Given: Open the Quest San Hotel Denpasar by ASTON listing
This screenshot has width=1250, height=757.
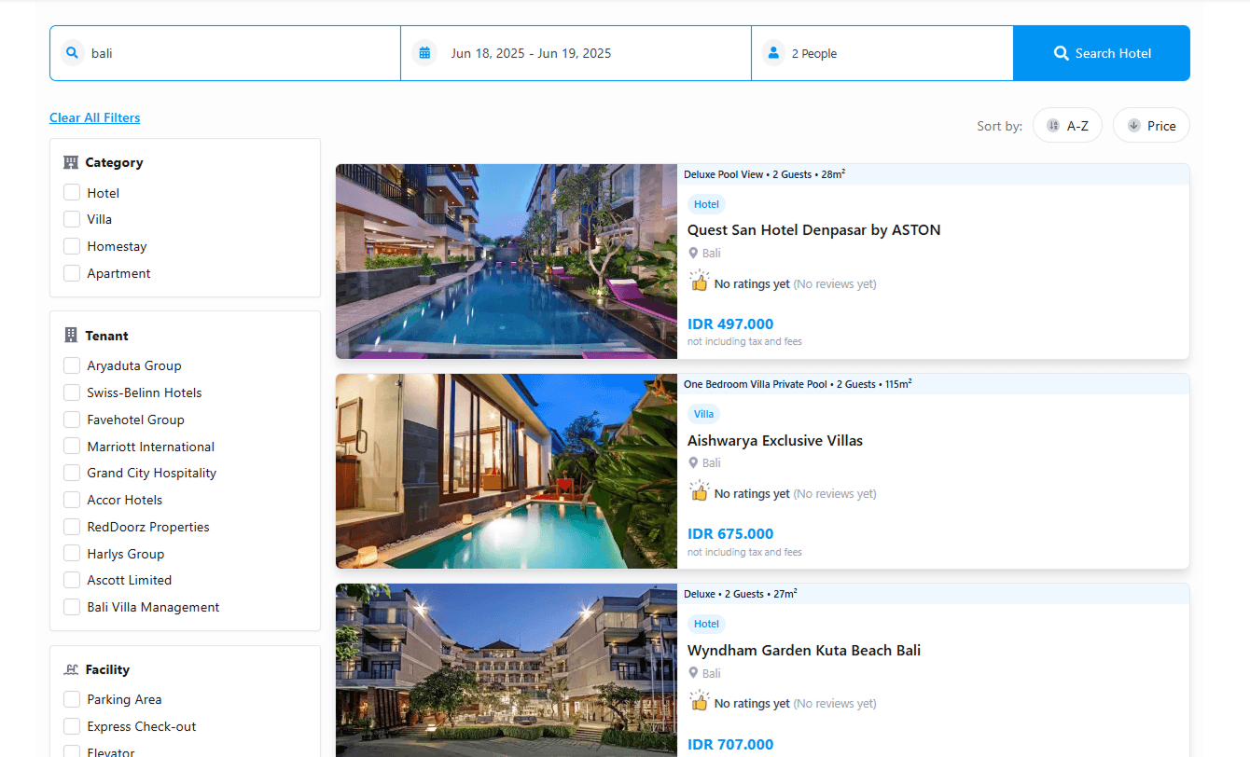Looking at the screenshot, I should coord(813,230).
